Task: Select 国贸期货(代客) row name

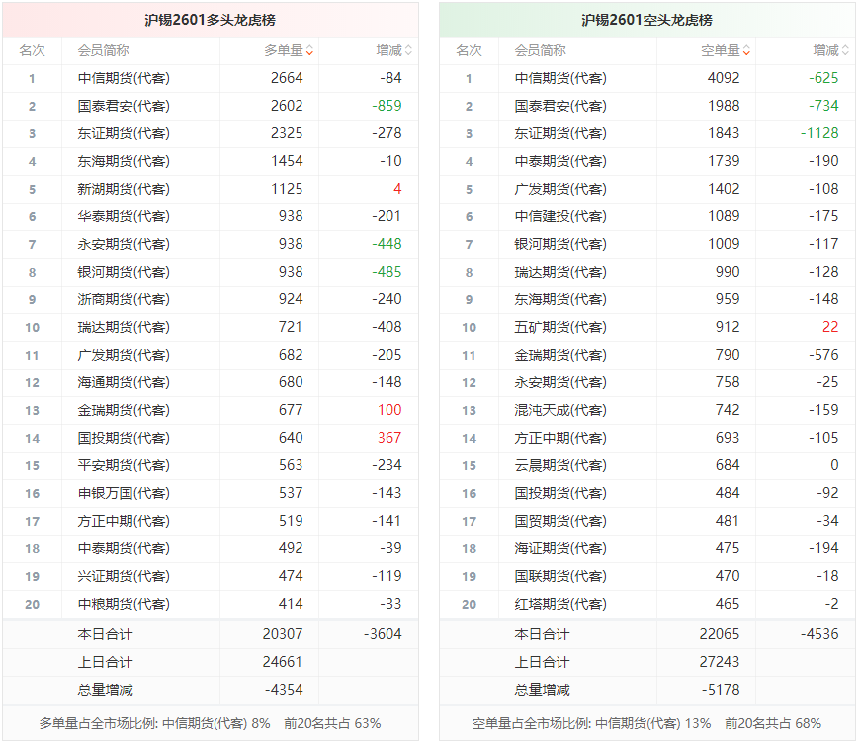Action: click(560, 522)
